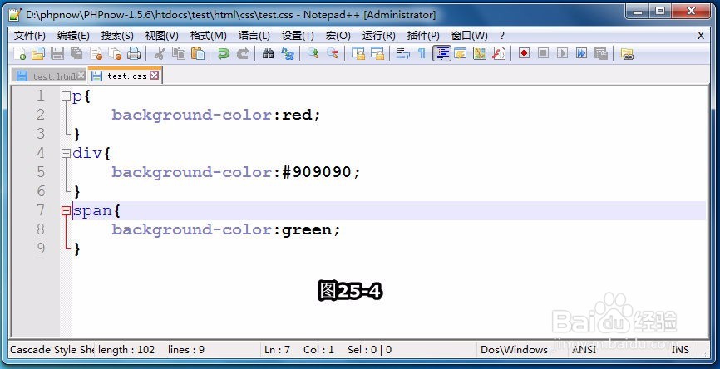Viewport: 720px width, 369px height.
Task: Close the test.css tab
Action: point(155,76)
